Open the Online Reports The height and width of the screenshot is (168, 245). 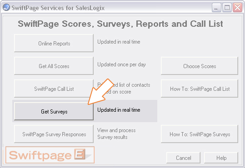[54, 43]
